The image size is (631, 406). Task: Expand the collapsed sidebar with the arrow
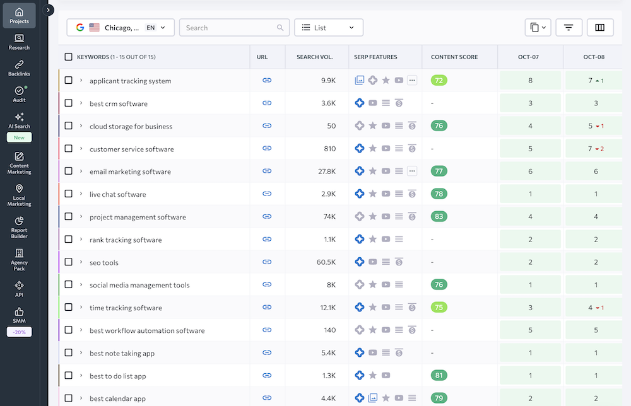(48, 9)
